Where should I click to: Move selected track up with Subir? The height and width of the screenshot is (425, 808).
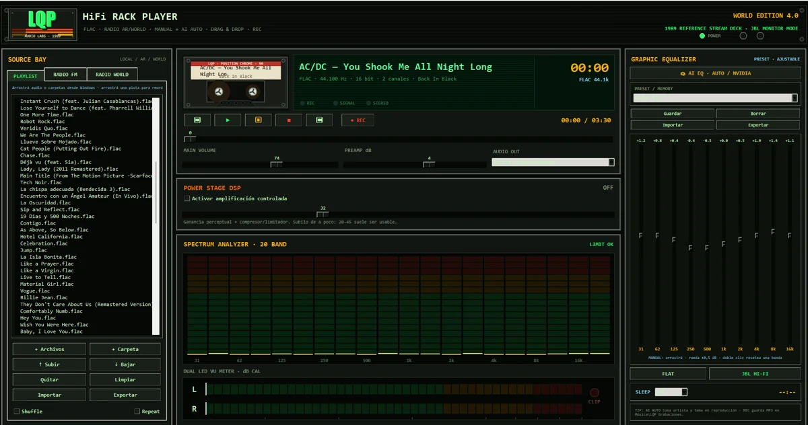tap(49, 364)
